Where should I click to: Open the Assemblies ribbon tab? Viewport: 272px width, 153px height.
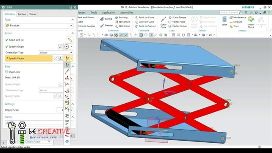point(127,12)
